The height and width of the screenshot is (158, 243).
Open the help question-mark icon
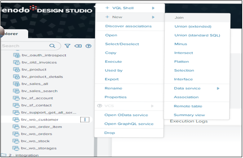click(88, 46)
